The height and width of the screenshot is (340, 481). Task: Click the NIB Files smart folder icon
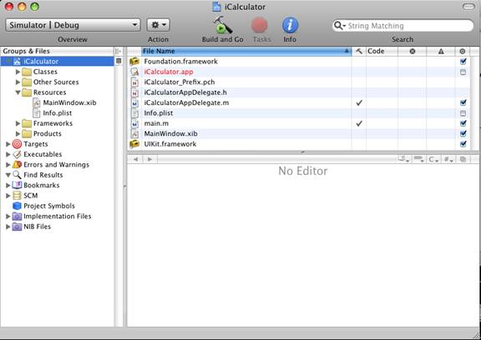[17, 227]
